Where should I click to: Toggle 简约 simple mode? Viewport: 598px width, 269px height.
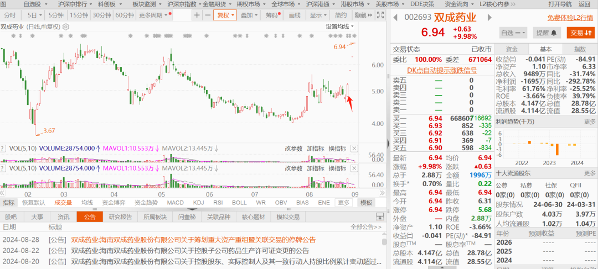coord(341,15)
